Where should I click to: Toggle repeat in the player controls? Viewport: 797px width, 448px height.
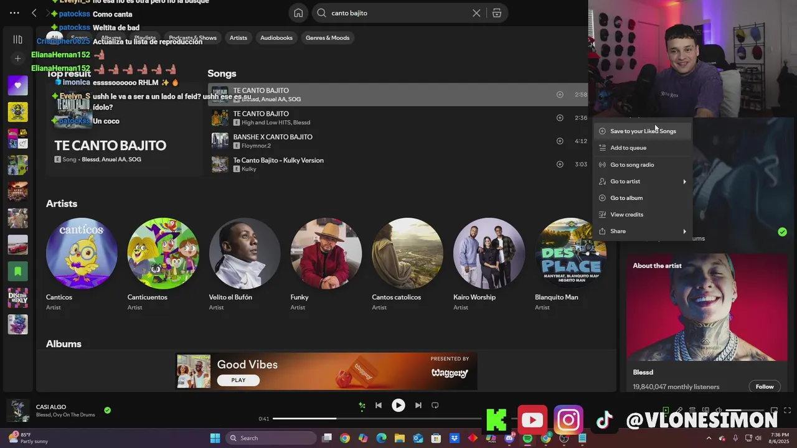(x=435, y=405)
